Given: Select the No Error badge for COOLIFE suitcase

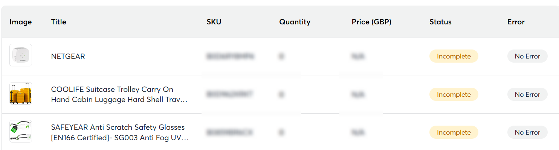Looking at the screenshot, I should (527, 94).
